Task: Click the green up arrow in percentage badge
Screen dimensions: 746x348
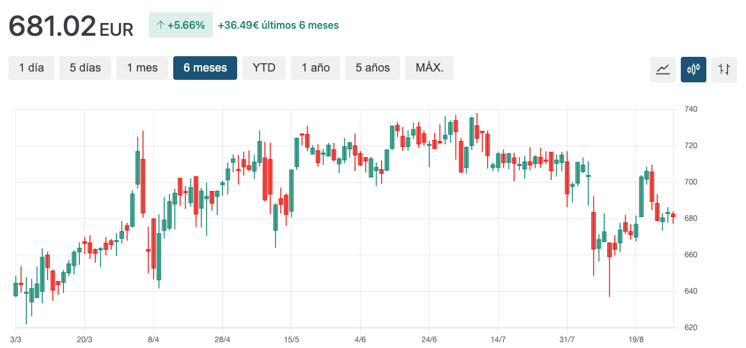Action: point(160,26)
